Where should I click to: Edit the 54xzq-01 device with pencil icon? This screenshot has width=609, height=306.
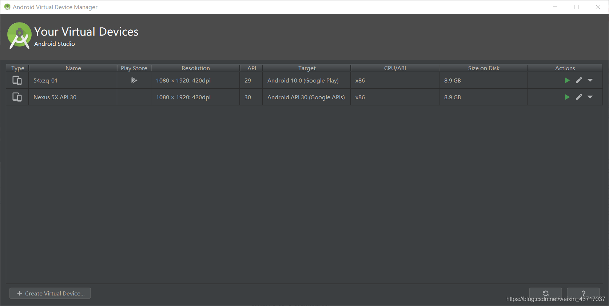(x=579, y=80)
